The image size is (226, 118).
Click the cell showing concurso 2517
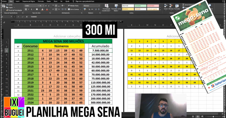(x=30, y=75)
